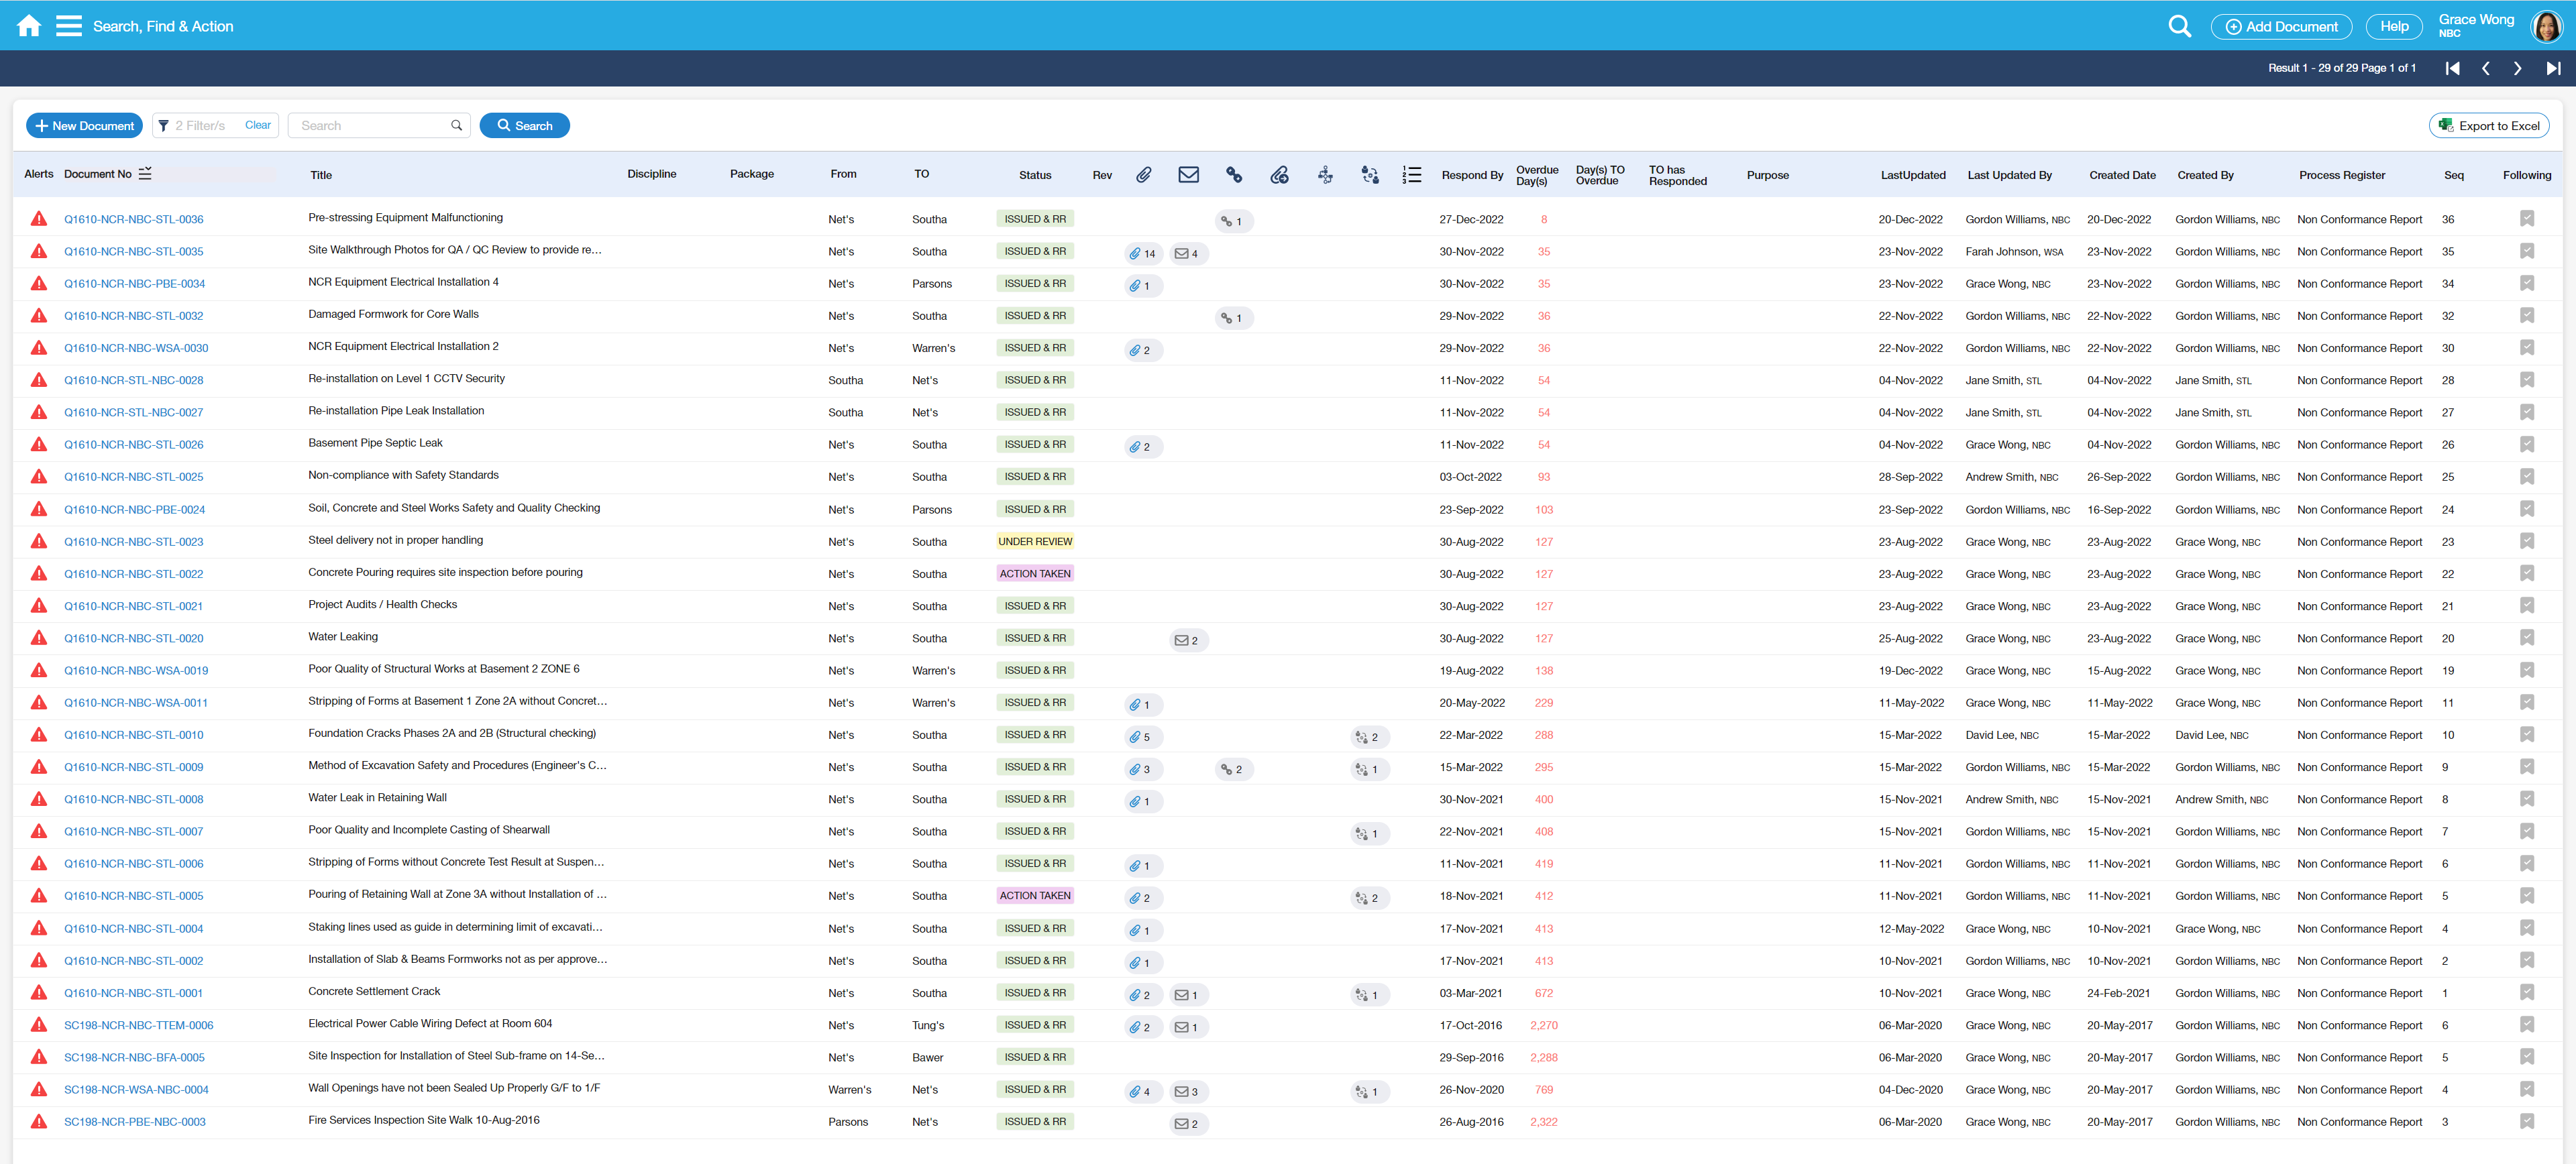
Task: Toggle following for SC198-NCR-PBE-NBC-0003 row
Action: coord(2526,1121)
